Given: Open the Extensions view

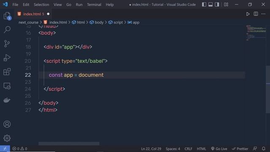Looking at the screenshot, I should (7, 72).
